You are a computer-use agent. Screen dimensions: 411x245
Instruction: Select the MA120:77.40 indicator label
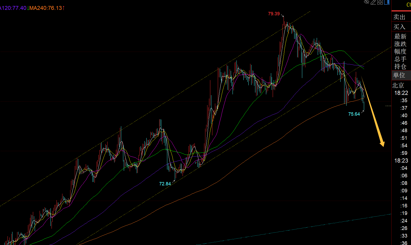coord(13,8)
